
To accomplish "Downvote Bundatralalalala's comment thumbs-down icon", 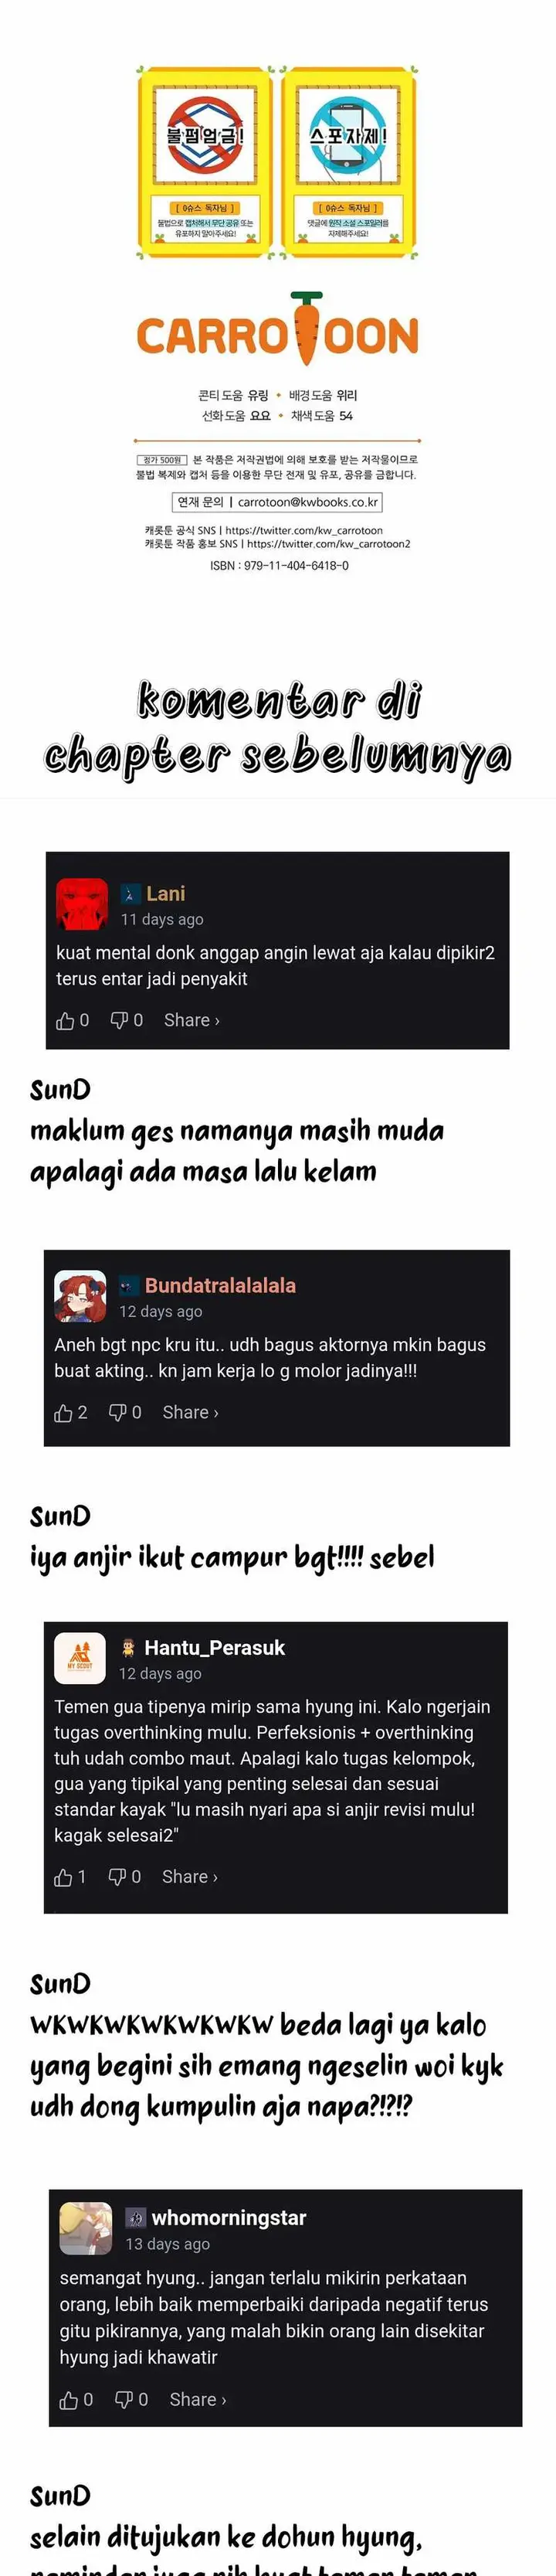I will (x=118, y=1412).
